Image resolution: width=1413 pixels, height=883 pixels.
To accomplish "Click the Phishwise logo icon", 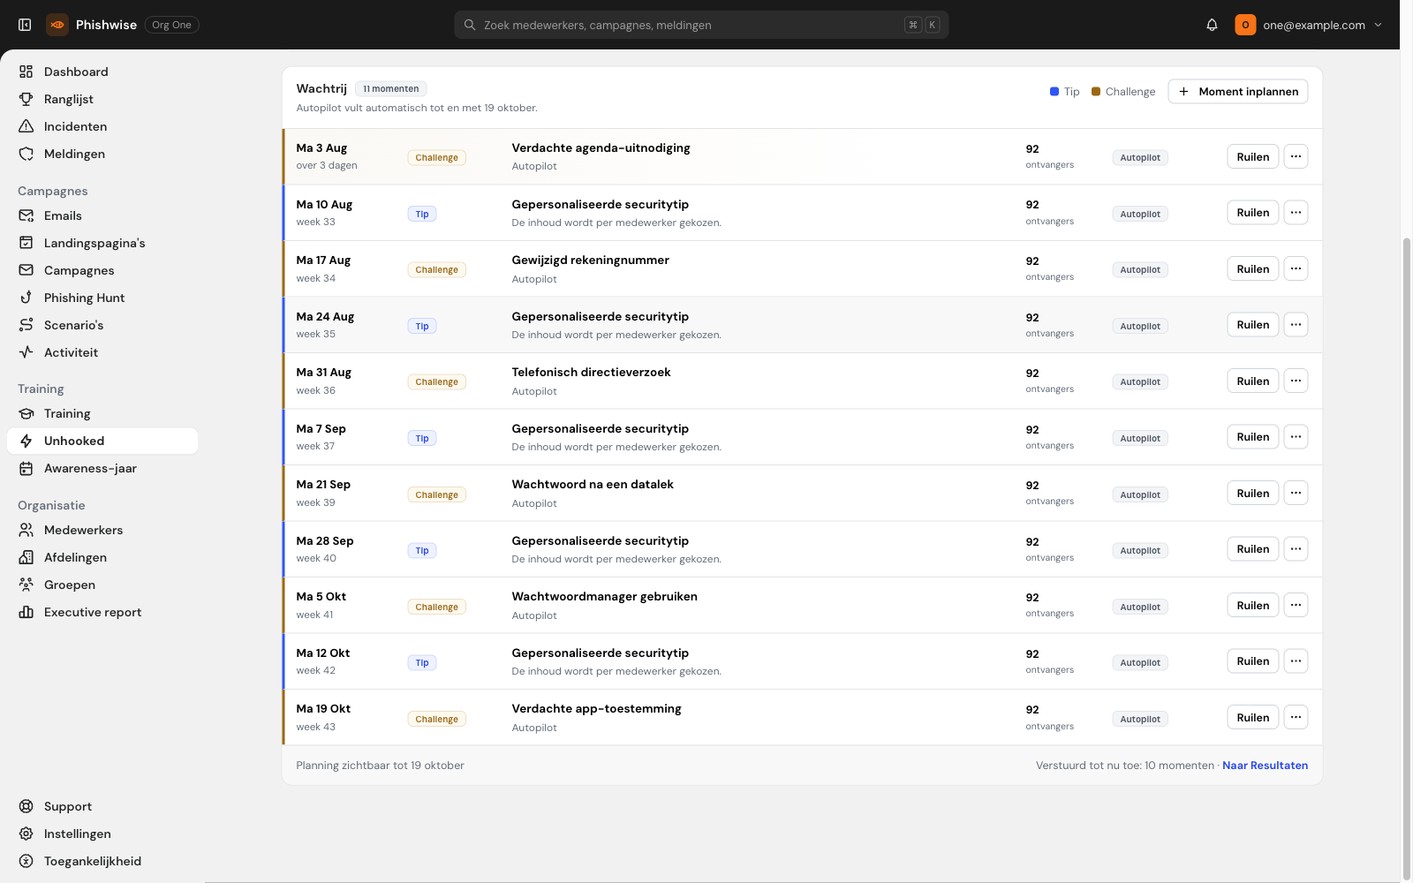I will 57,25.
